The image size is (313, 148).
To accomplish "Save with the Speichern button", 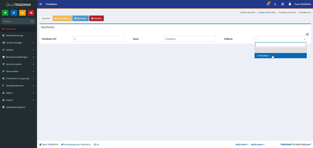I will [x=80, y=18].
